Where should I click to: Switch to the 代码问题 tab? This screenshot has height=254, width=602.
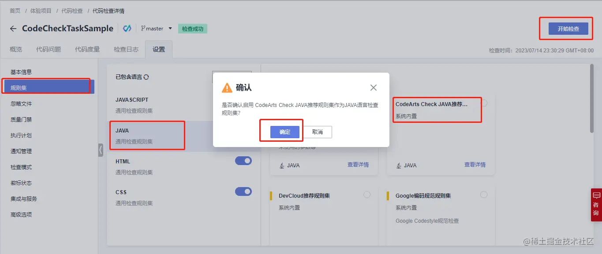pyautogui.click(x=49, y=49)
